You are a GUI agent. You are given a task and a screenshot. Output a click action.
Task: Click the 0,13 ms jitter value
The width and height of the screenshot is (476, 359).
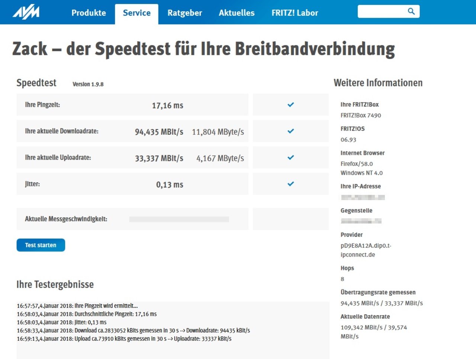pyautogui.click(x=170, y=185)
